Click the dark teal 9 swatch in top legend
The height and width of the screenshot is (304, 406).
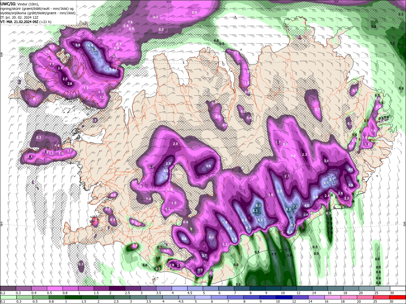point(273,288)
